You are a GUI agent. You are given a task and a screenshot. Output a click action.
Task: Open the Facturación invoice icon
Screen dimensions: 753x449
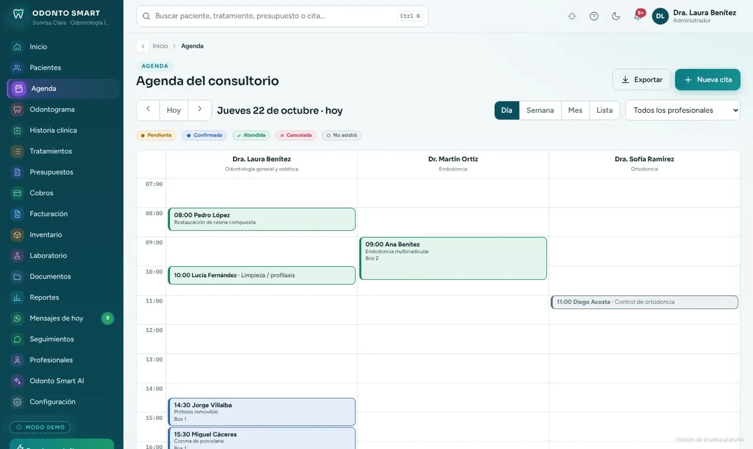18,214
